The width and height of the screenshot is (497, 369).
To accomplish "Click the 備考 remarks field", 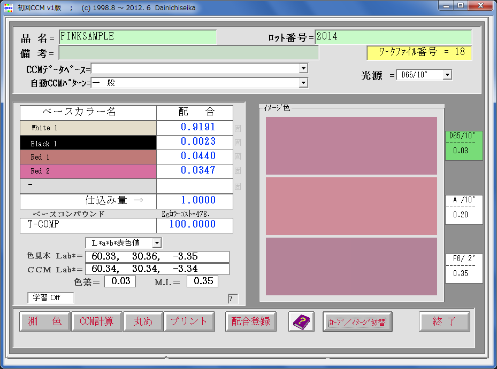I will click(x=189, y=53).
